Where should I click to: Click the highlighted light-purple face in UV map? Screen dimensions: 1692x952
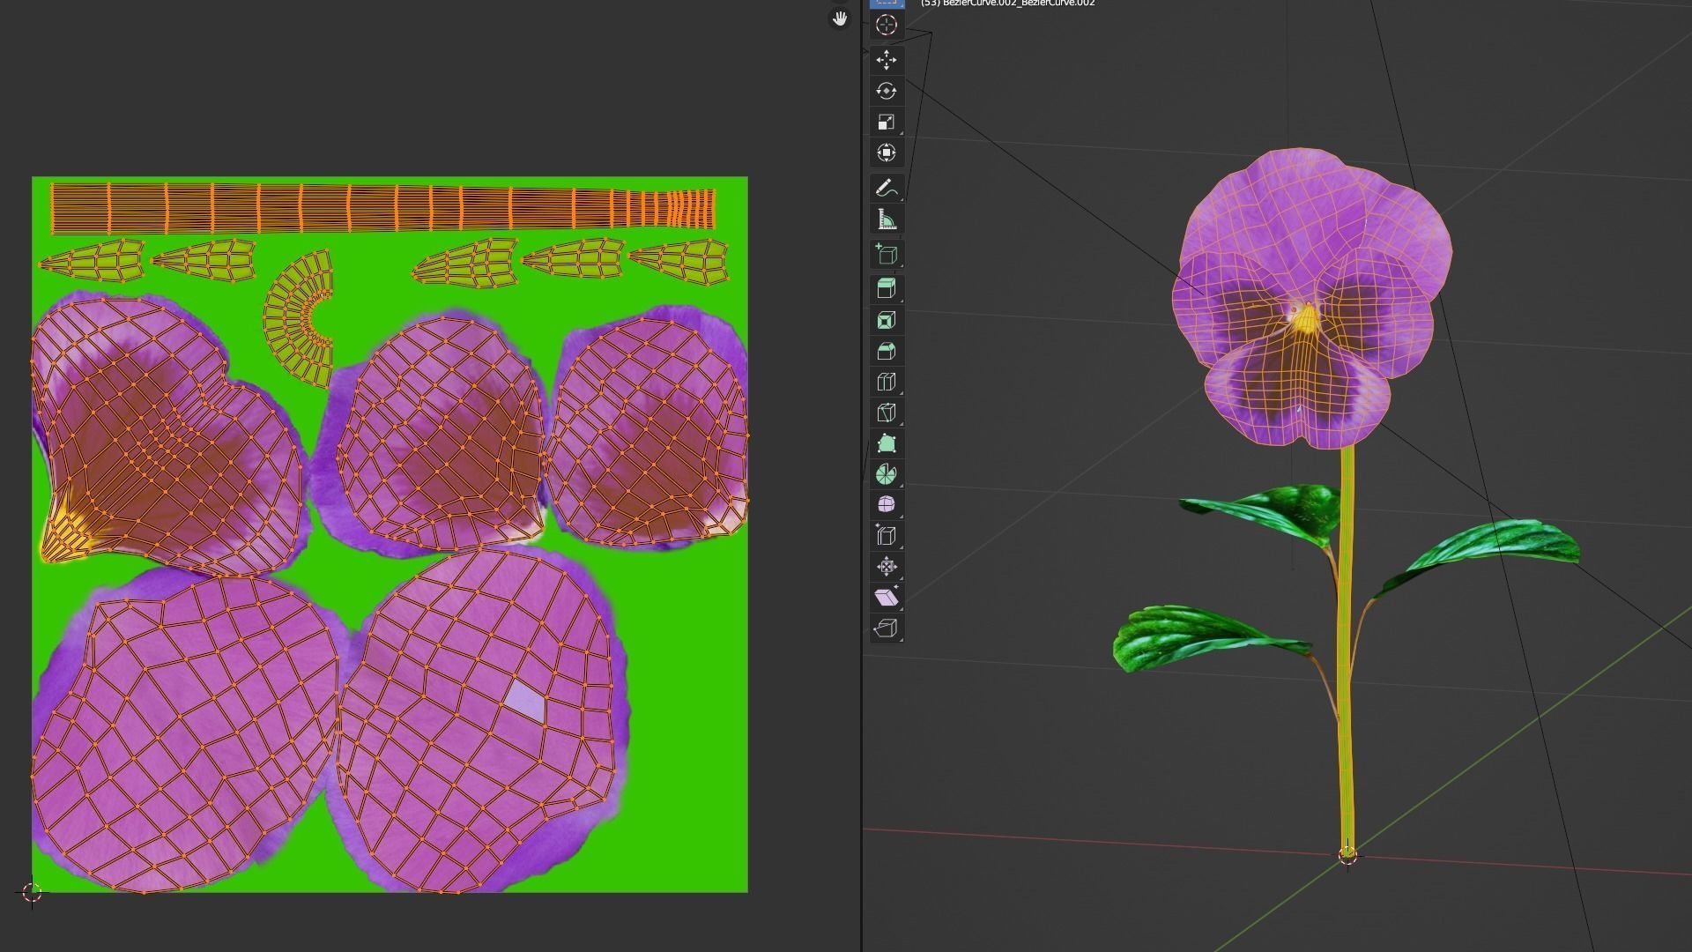[x=525, y=701]
